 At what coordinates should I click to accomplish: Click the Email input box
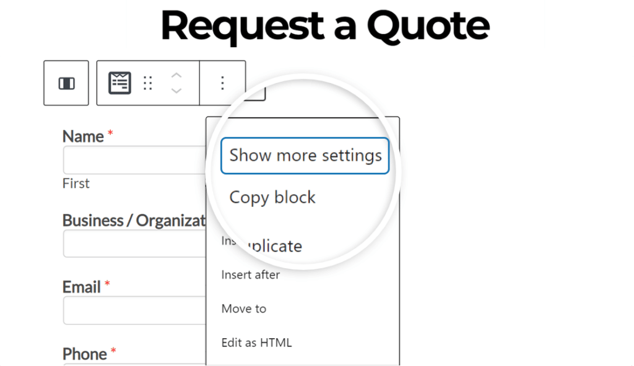[124, 310]
